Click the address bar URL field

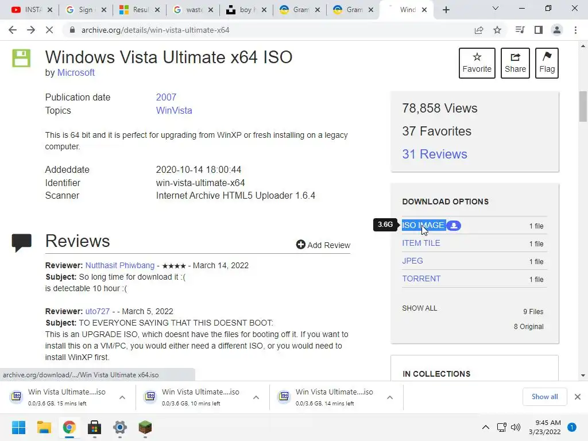270,30
